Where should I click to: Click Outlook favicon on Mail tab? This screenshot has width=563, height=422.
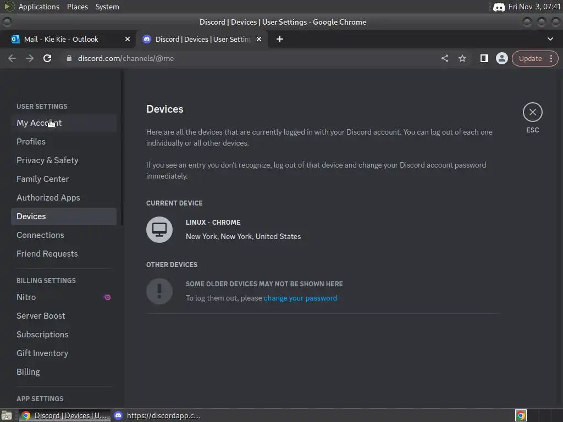tap(15, 39)
